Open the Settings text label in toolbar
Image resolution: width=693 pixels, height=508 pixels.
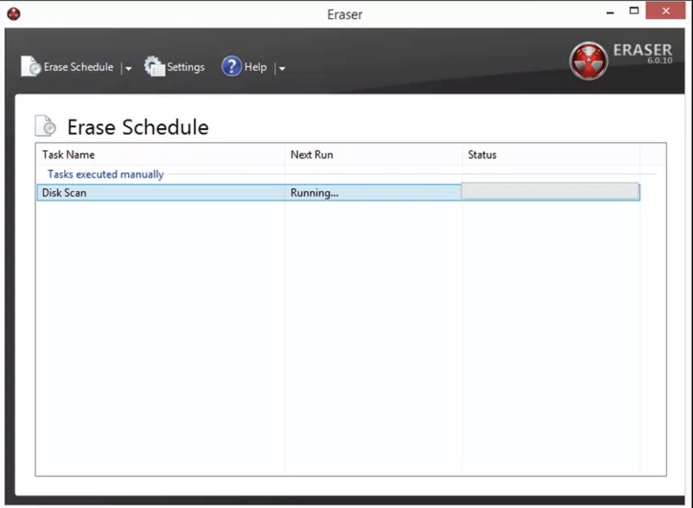[x=186, y=67]
